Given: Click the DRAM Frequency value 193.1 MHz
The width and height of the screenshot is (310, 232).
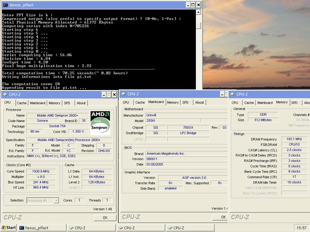Looking at the screenshot, I should pyautogui.click(x=294, y=139).
